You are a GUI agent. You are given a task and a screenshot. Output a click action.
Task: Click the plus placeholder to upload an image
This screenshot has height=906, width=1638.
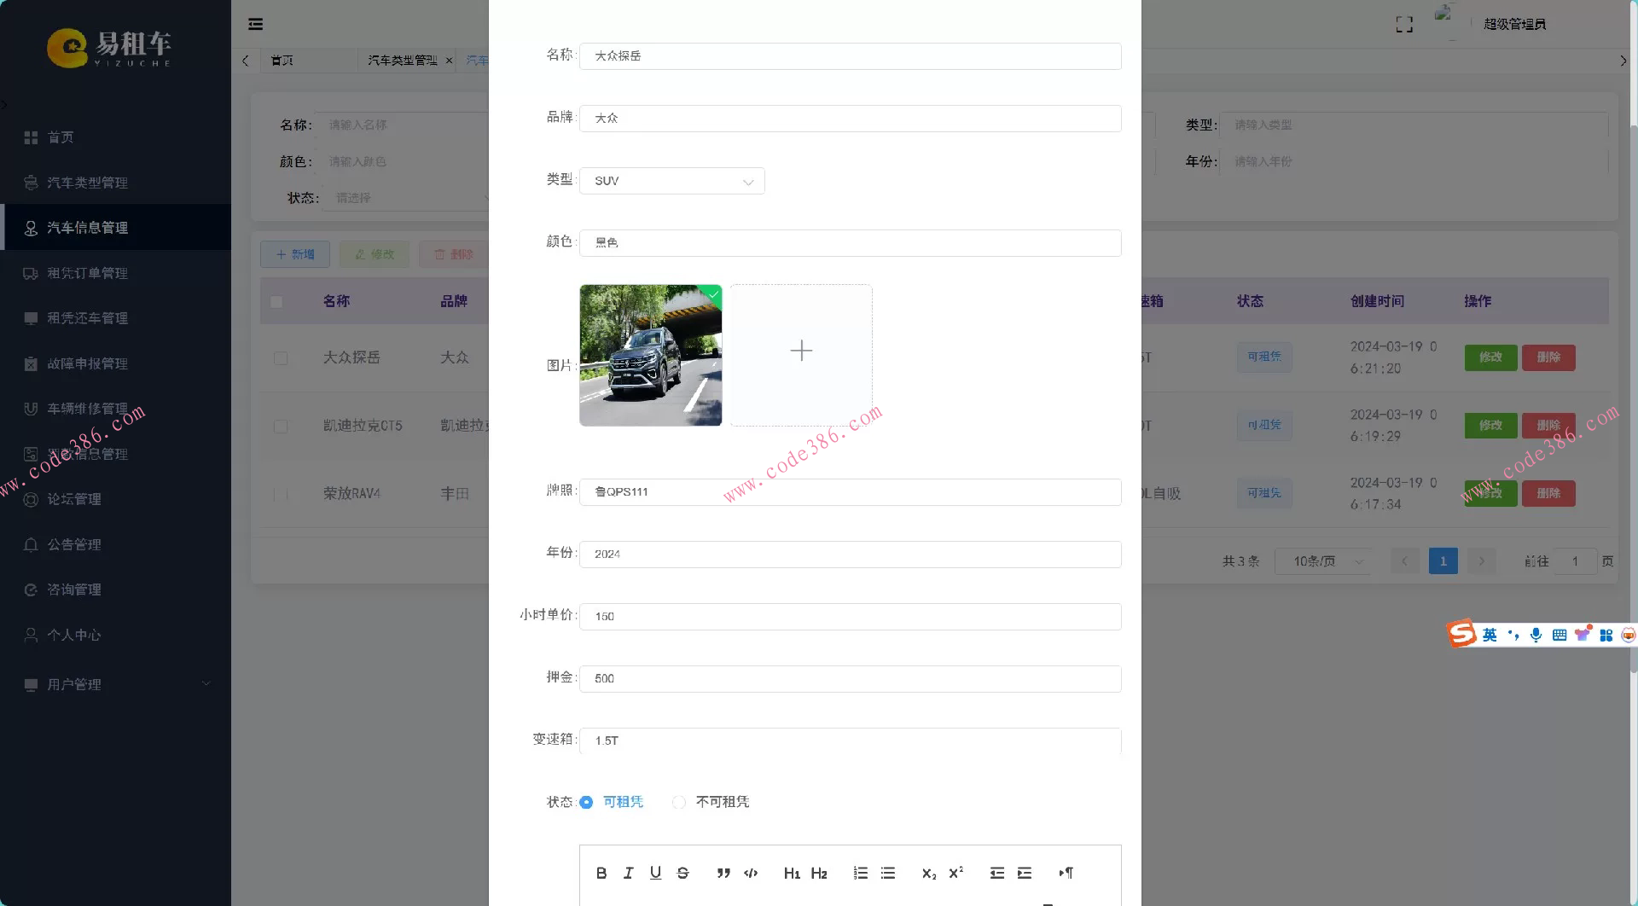pyautogui.click(x=800, y=351)
